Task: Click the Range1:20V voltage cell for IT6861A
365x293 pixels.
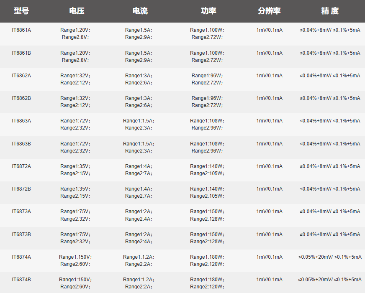Action: 75,30
